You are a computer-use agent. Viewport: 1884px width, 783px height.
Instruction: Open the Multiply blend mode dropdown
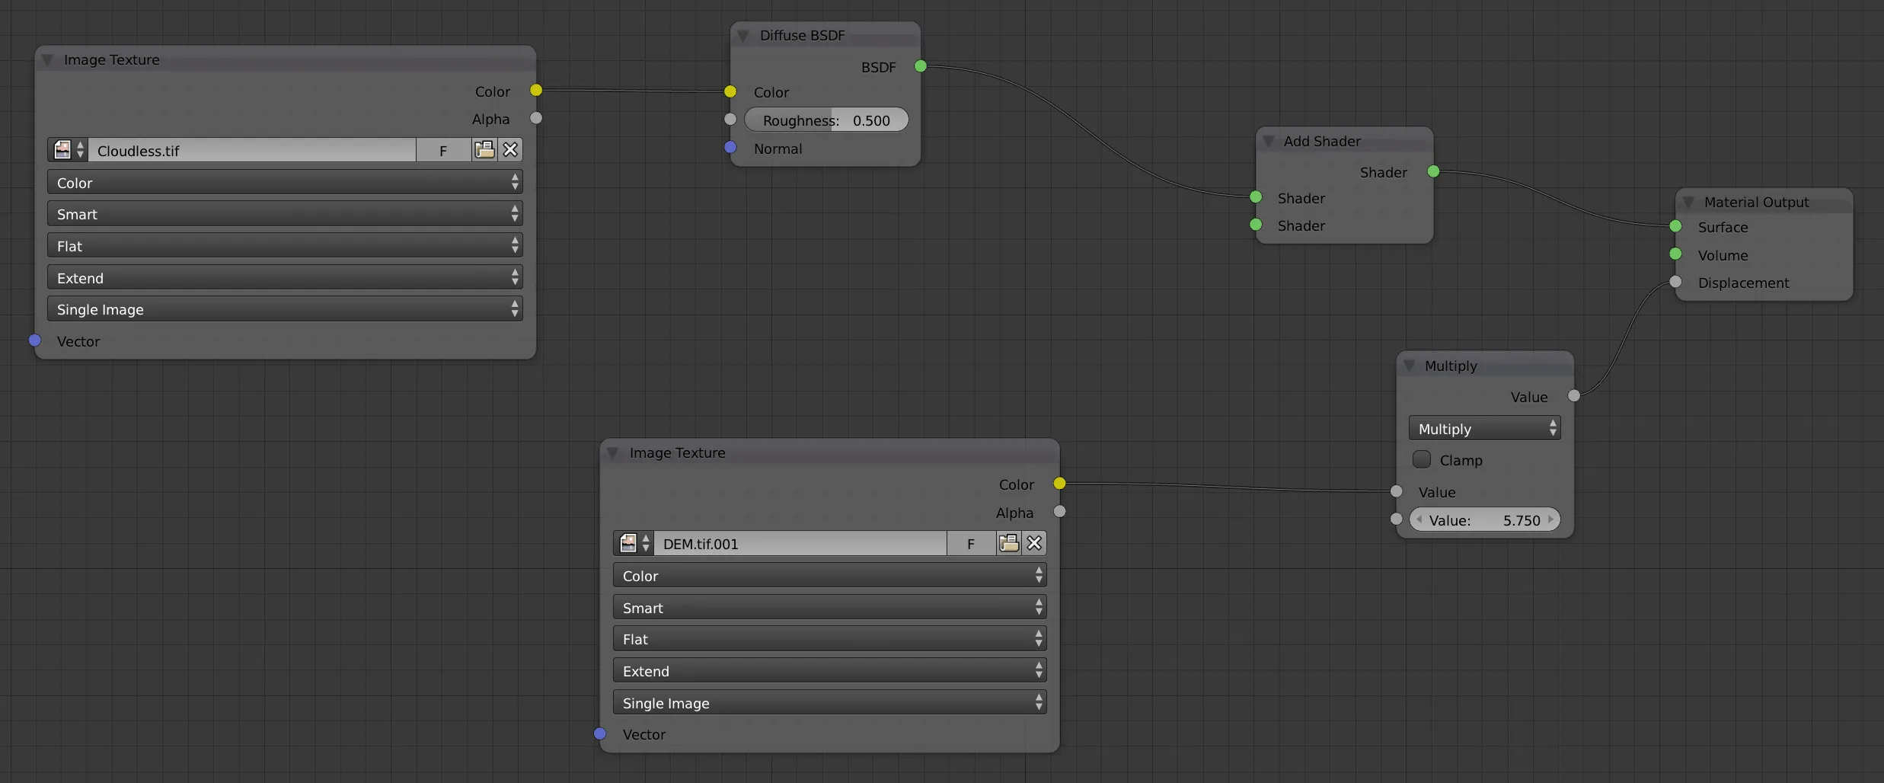pyautogui.click(x=1483, y=428)
